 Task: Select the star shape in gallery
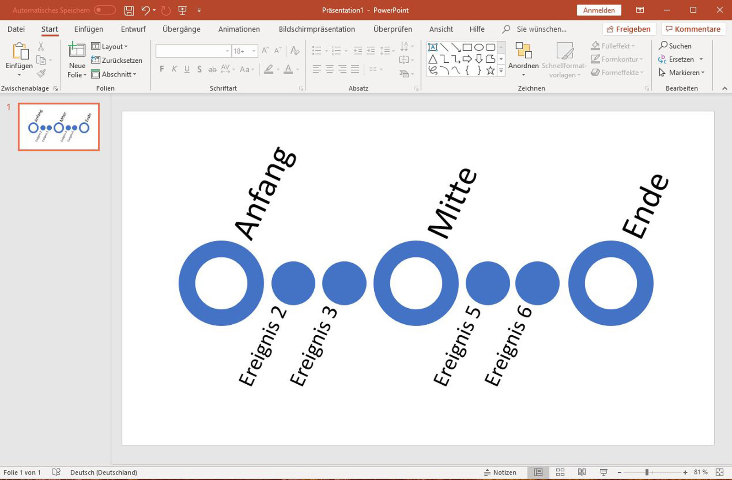click(490, 71)
